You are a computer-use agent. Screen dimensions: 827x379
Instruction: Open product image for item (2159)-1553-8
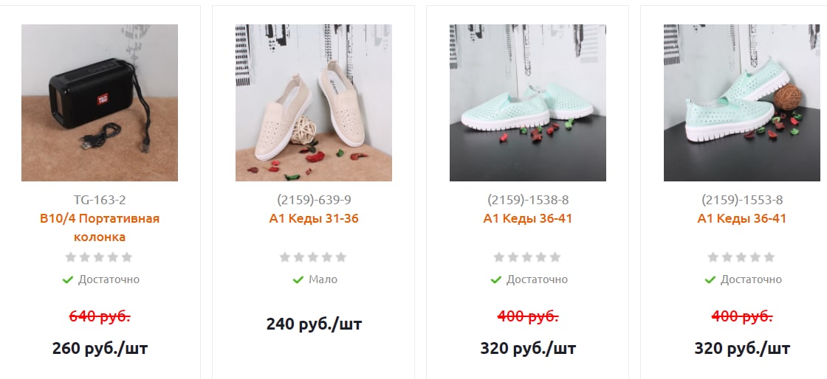click(x=742, y=102)
